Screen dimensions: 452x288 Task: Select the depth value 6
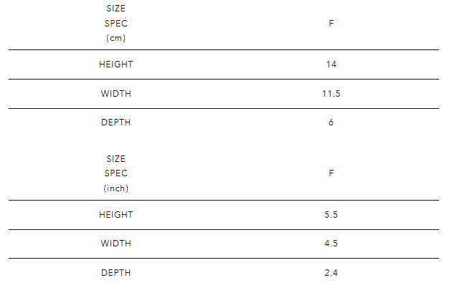[331, 123]
